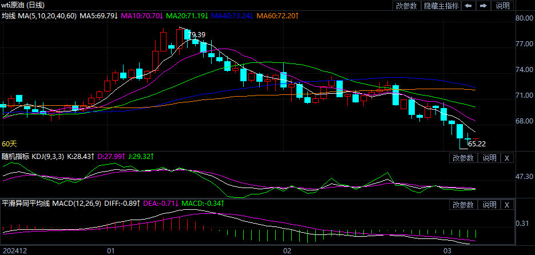Open MACD panel 说明 description
This screenshot has height=255, width=535.
click(x=489, y=205)
